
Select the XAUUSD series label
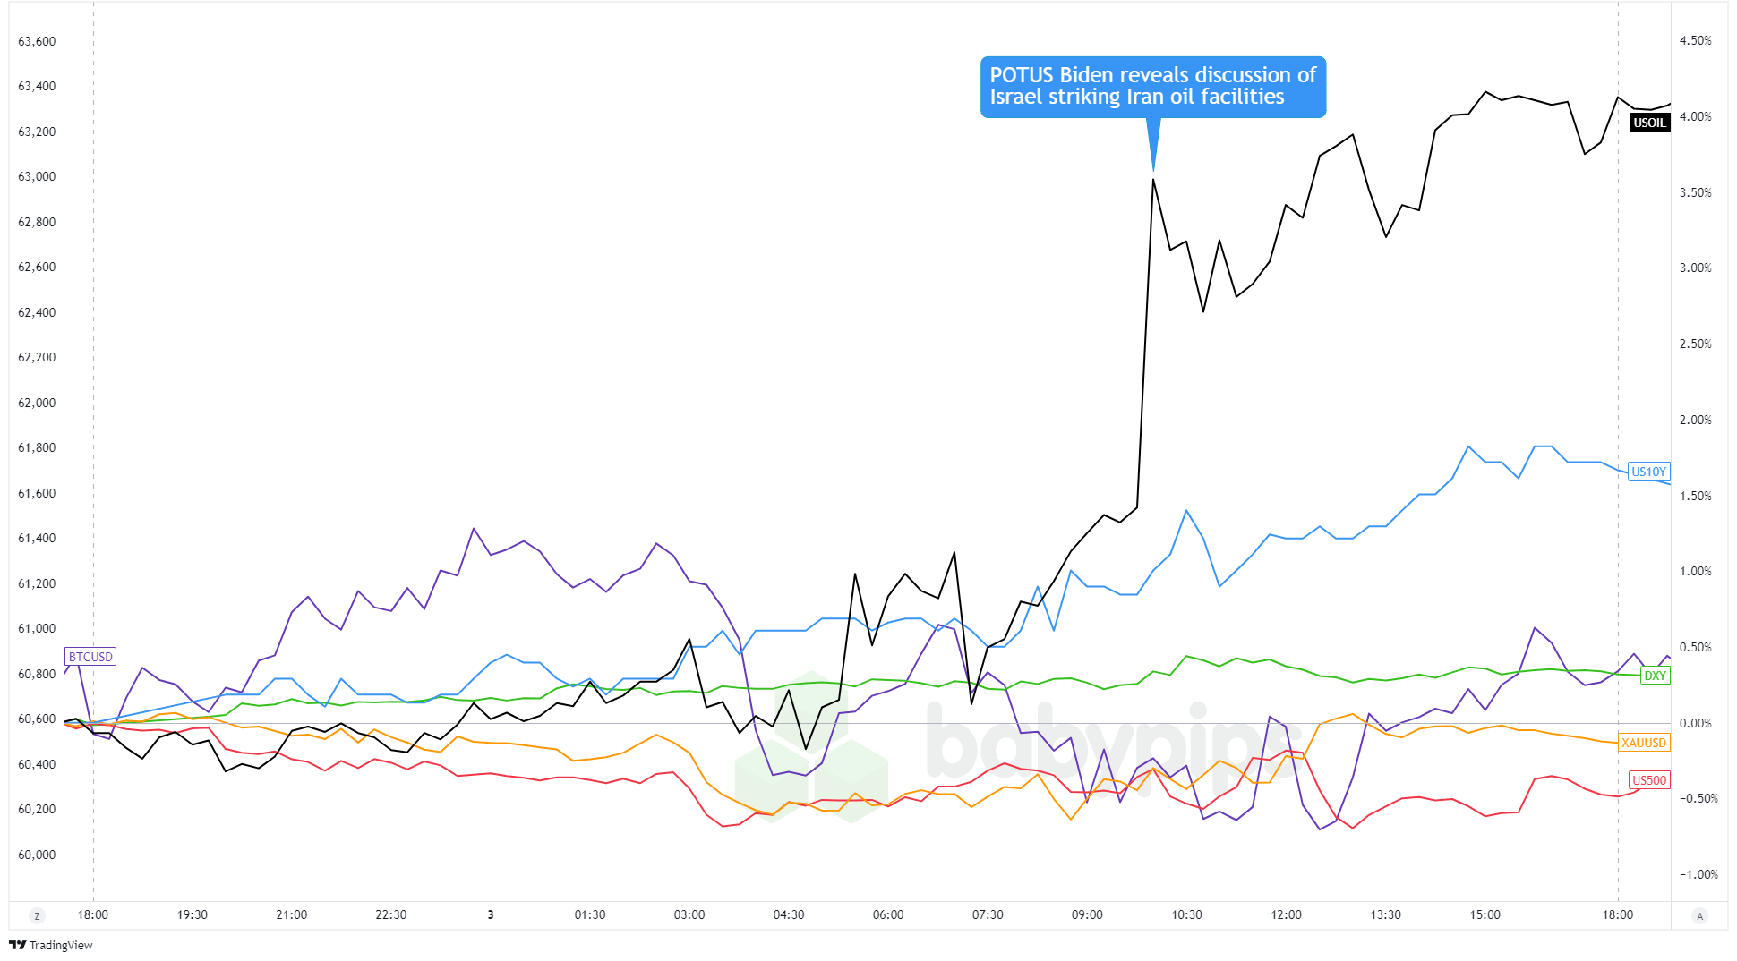pyautogui.click(x=1644, y=743)
